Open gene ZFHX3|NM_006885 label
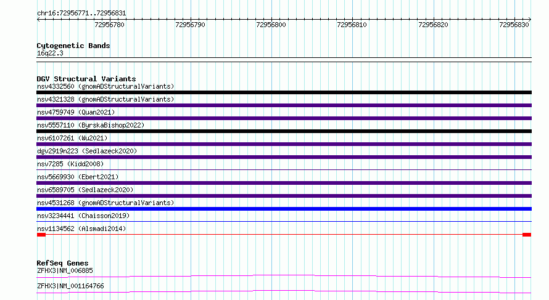Screen dimensions: 549x300 pos(65,270)
